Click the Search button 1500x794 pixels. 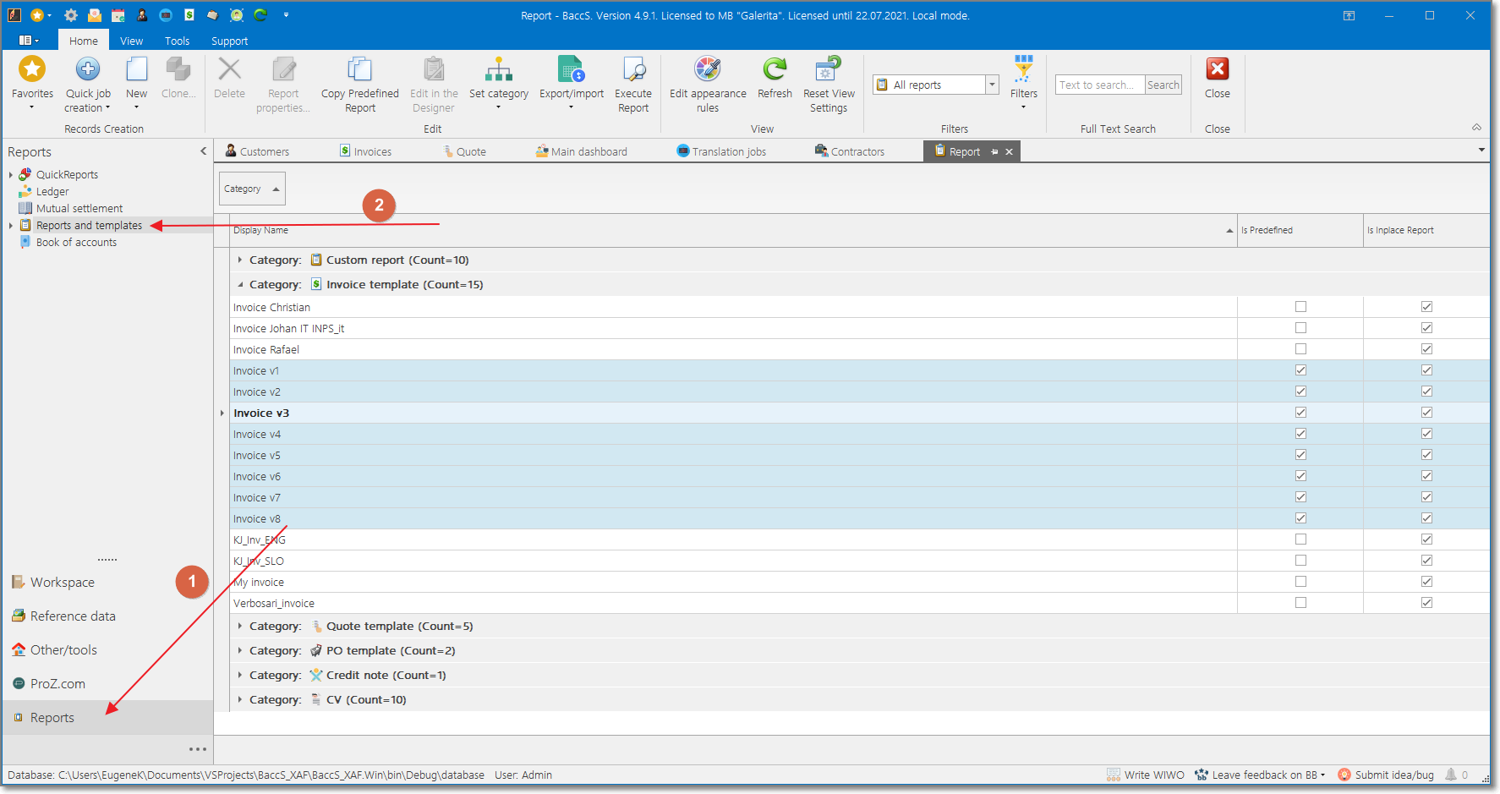[x=1163, y=85]
